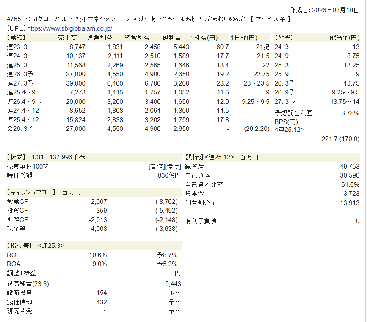This screenshot has height=322, width=367.
Task: Select the 連25.3 sales value 11,568
Action: (x=76, y=65)
